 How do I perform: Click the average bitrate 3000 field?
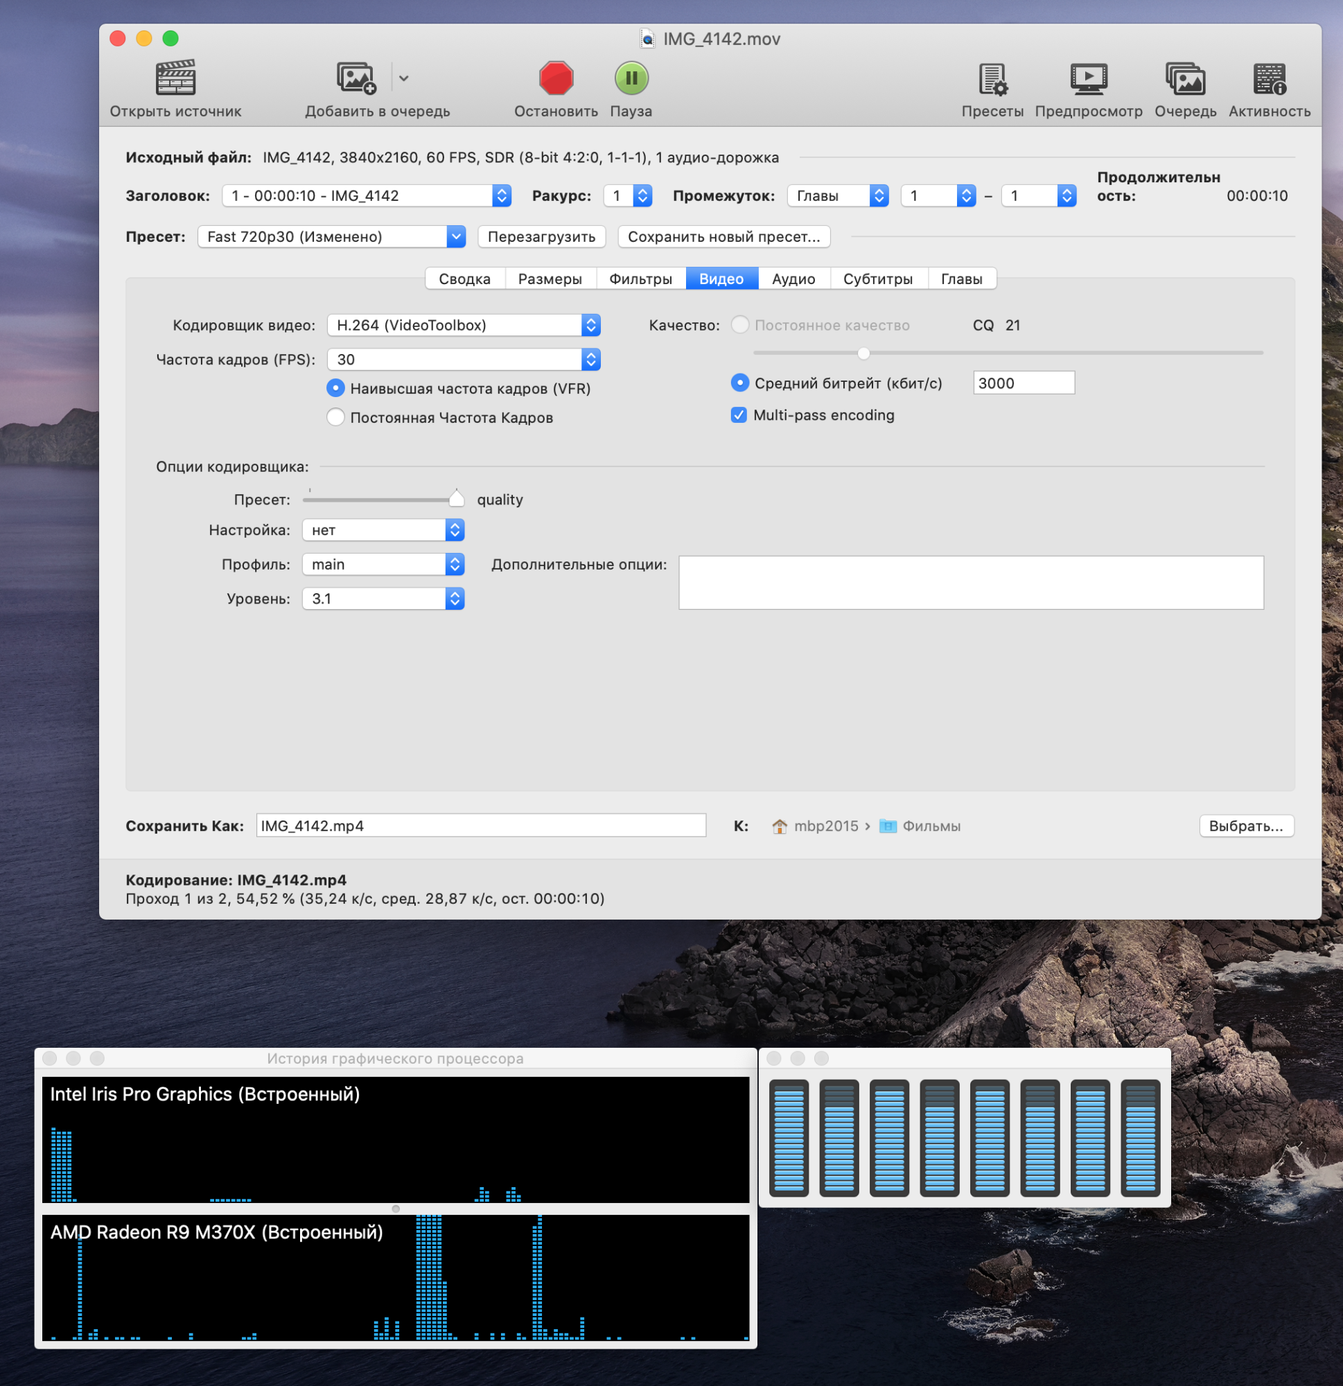pos(1023,383)
